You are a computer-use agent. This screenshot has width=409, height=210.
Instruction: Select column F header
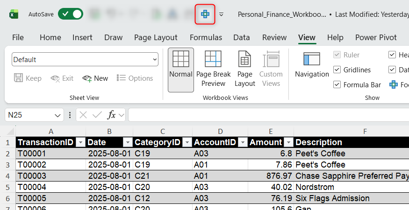tap(365, 132)
